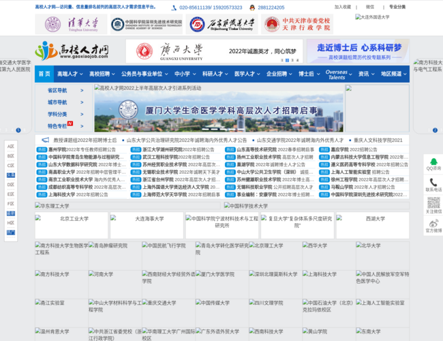The image size is (443, 341).
Task: Open 浙江大学湖州研究院2022年招聘公告
Action: (179, 149)
